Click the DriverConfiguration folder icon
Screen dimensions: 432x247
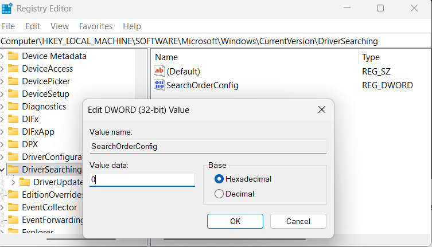coord(13,157)
